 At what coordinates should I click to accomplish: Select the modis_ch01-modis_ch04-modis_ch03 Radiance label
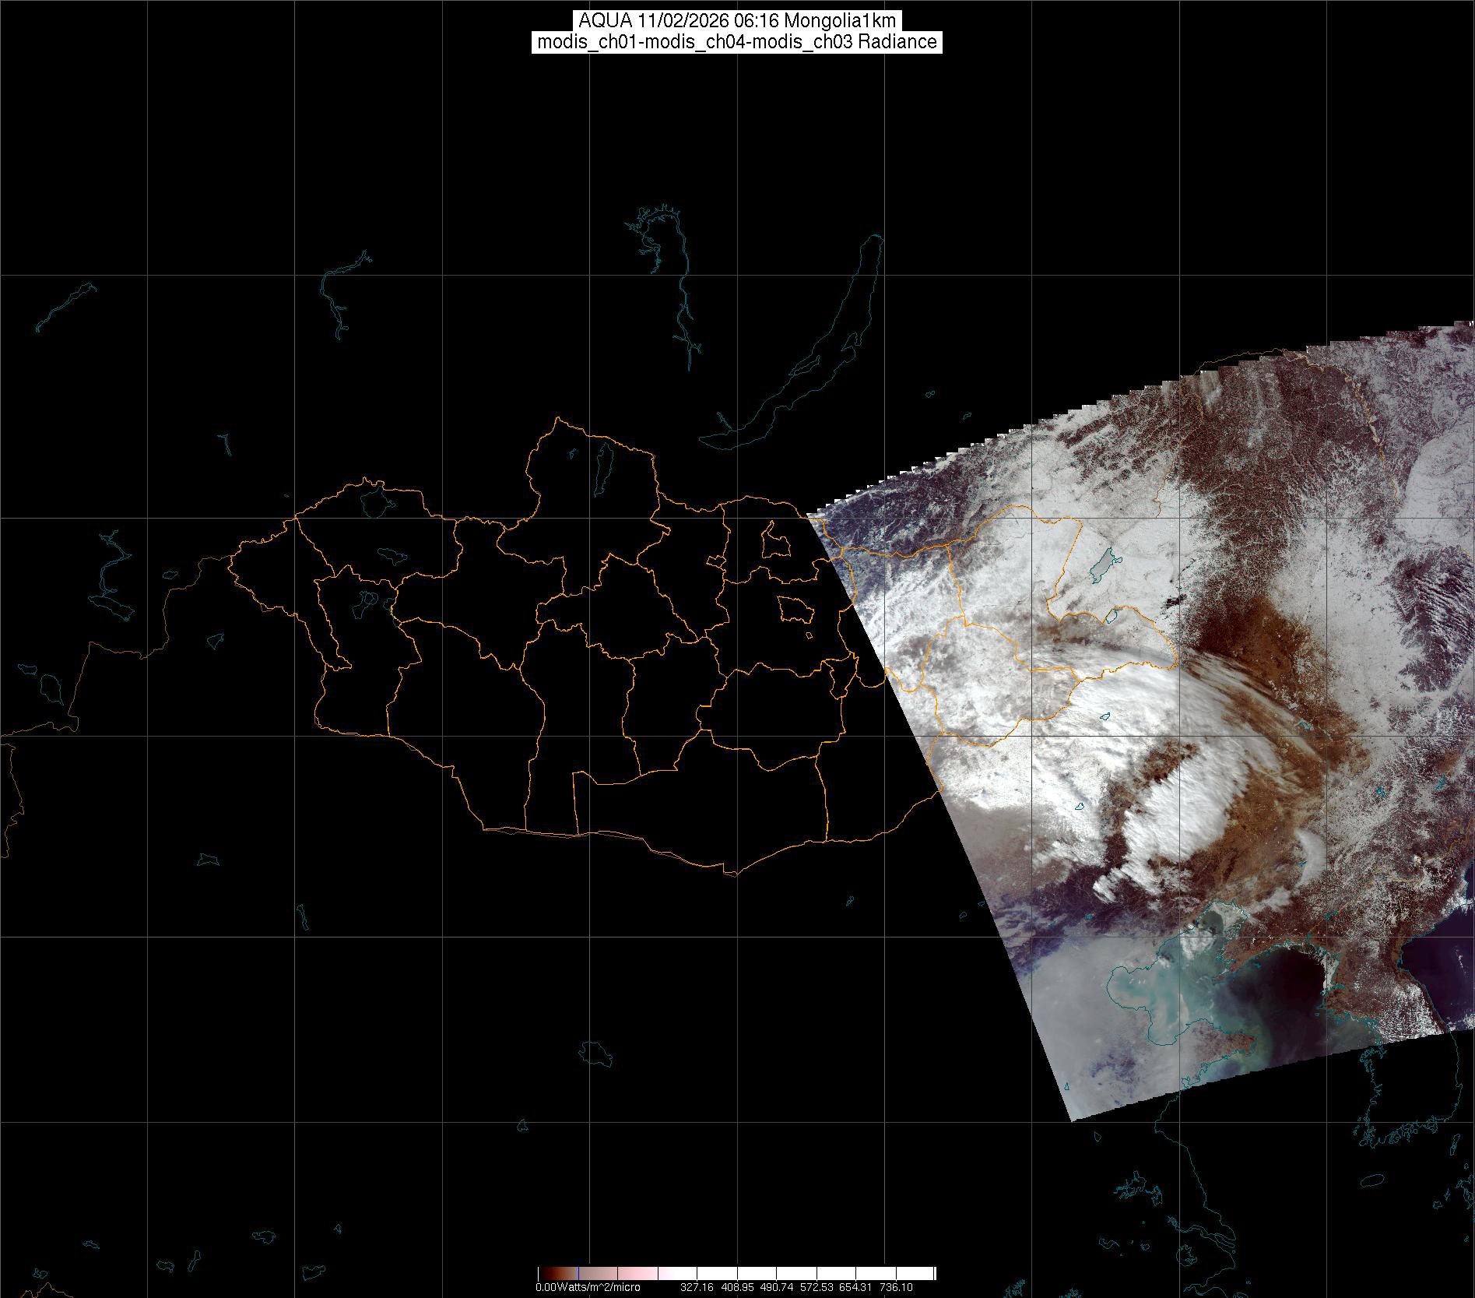coord(737,42)
